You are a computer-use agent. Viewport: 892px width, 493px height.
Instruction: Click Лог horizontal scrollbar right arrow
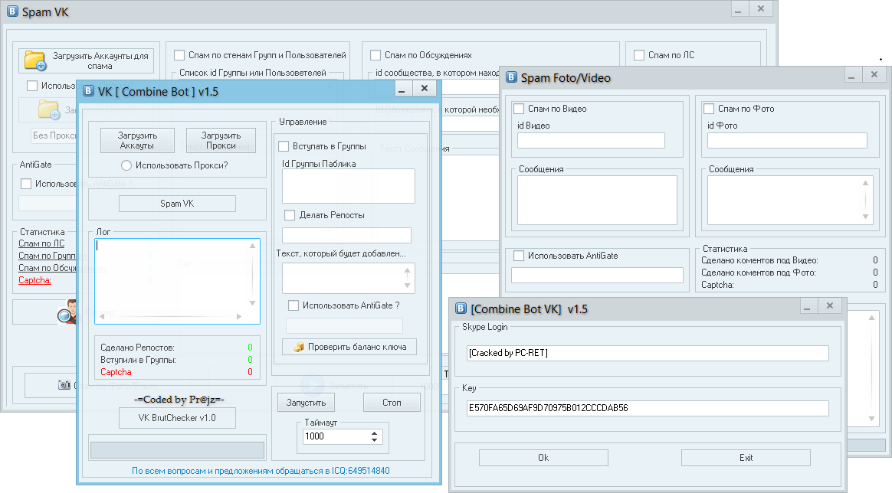click(x=239, y=316)
